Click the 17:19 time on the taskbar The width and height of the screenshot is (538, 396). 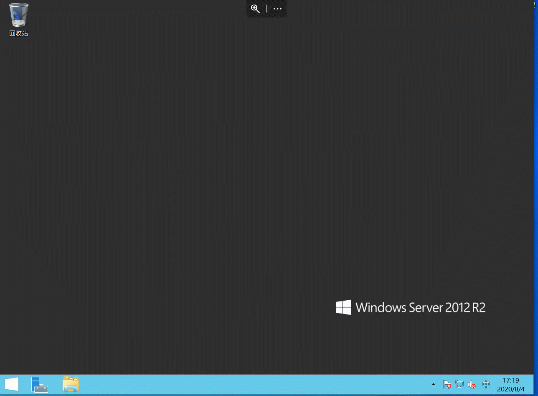(x=510, y=380)
